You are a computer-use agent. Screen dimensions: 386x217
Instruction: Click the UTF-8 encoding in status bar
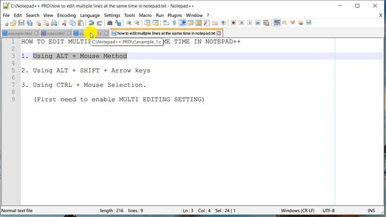[328, 210]
